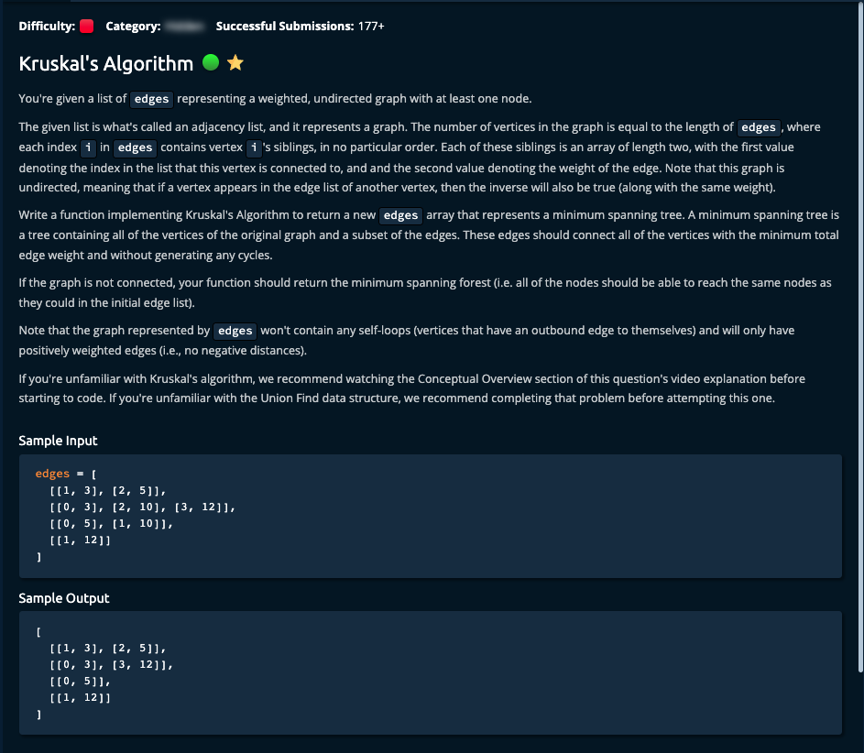Click the Sample Input heading

pos(58,441)
